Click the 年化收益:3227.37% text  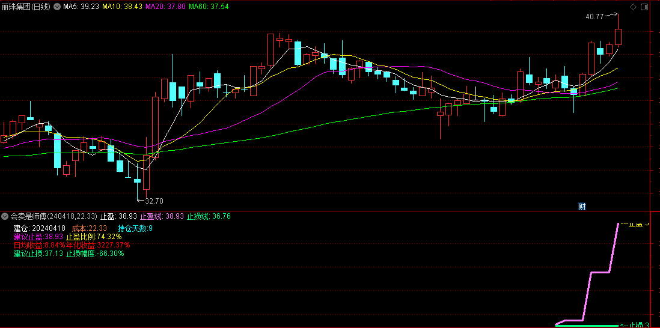(x=98, y=245)
